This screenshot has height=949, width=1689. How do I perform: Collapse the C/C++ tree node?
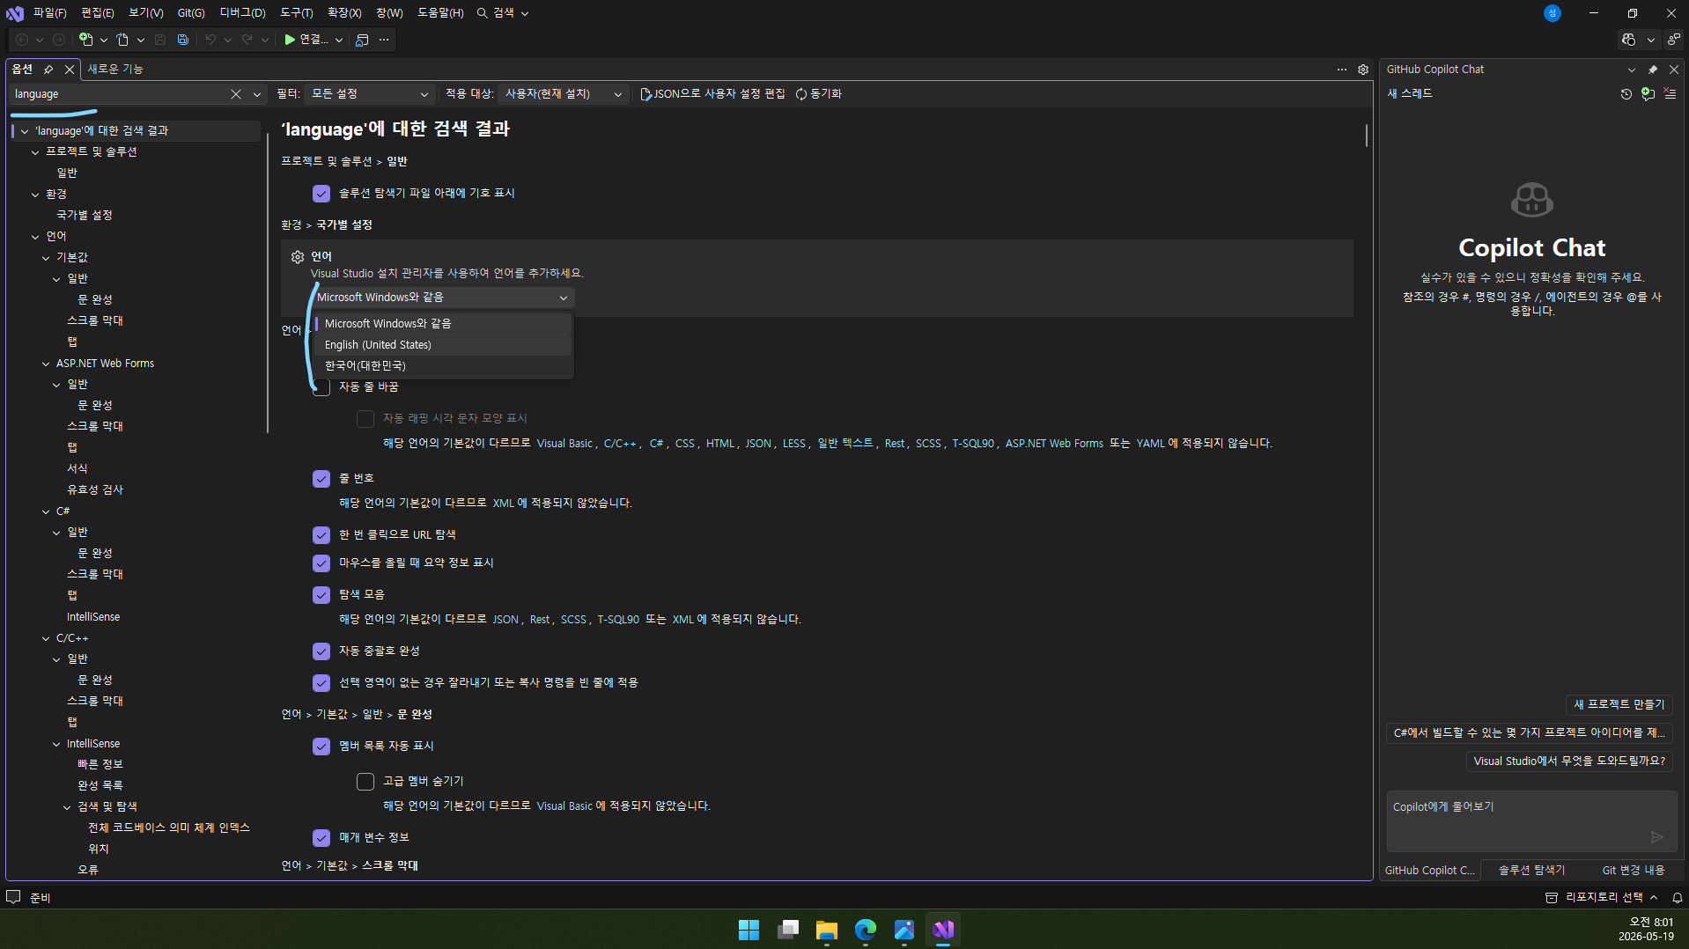tap(46, 638)
